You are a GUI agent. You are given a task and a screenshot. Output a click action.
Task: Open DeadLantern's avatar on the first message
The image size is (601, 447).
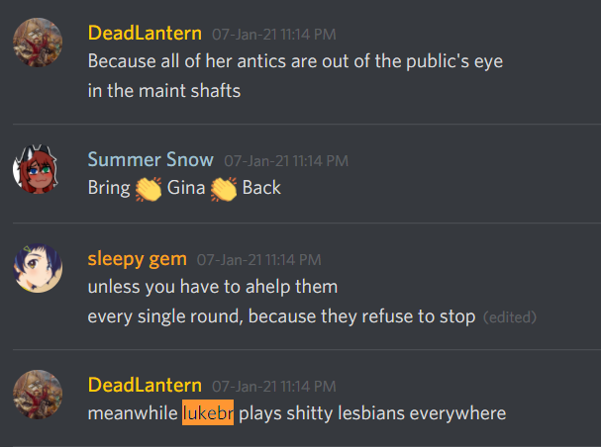pyautogui.click(x=38, y=43)
